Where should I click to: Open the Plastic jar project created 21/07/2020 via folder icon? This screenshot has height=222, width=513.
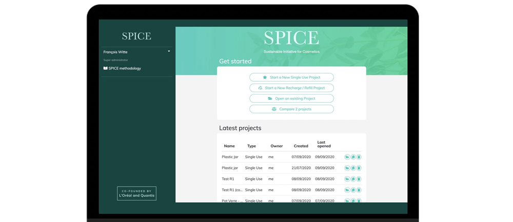tap(347, 168)
